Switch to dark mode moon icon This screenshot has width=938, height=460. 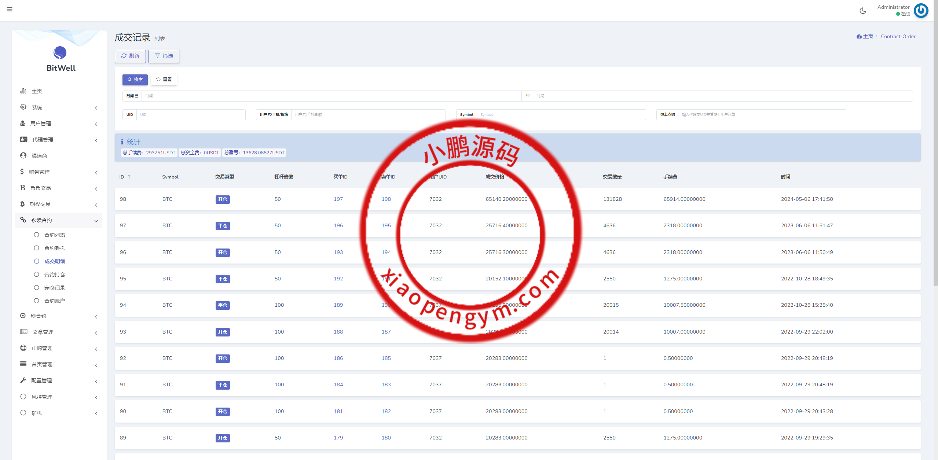click(863, 11)
